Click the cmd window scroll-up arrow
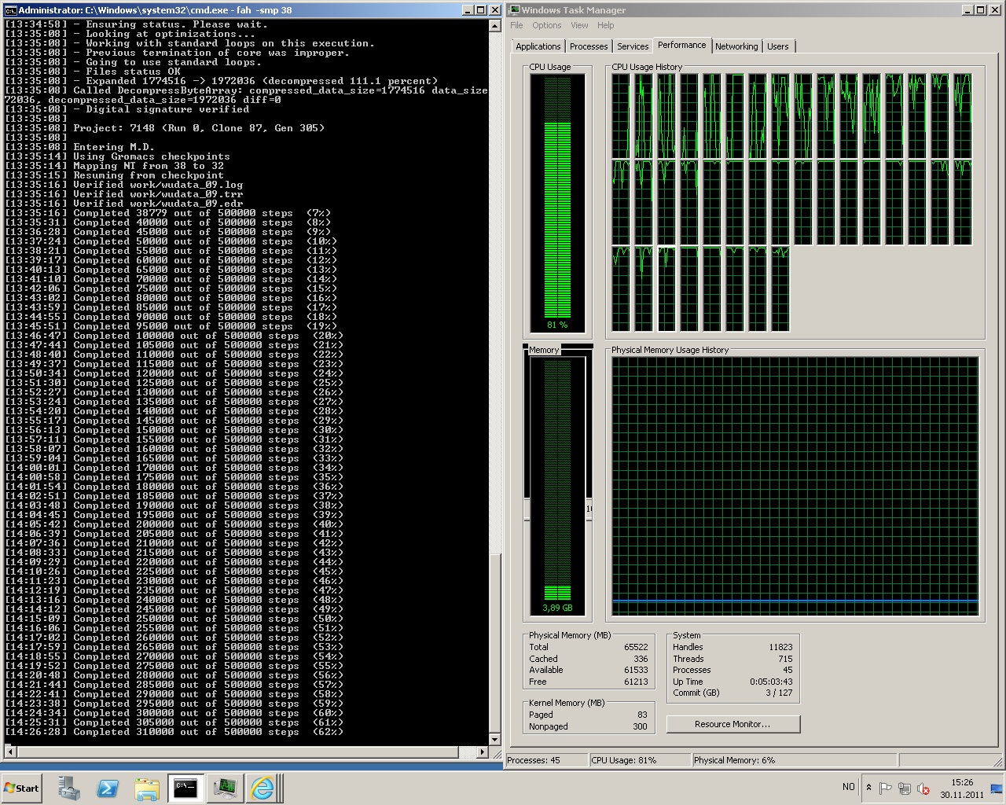The image size is (1006, 805). [x=495, y=26]
